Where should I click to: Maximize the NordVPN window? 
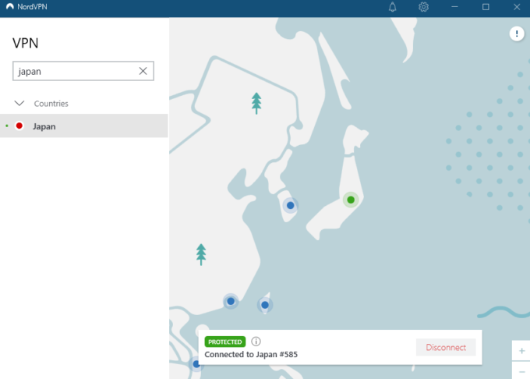[486, 7]
